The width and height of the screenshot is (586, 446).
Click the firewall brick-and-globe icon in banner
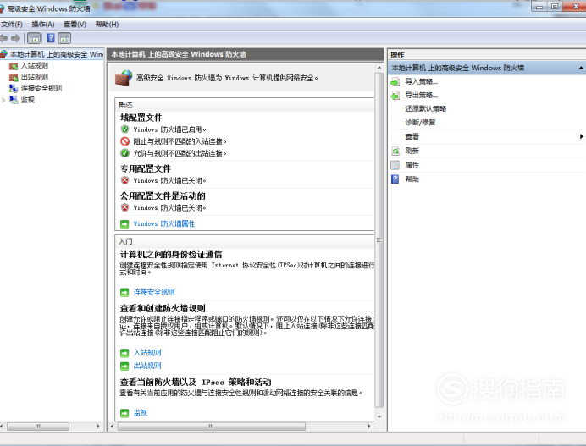click(124, 78)
